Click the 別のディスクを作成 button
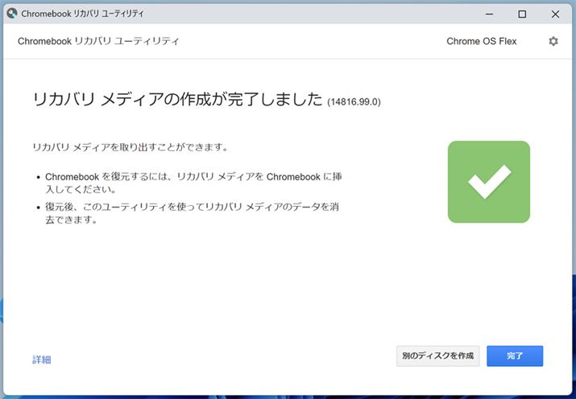Screen dimensions: 576x399 tap(437, 356)
